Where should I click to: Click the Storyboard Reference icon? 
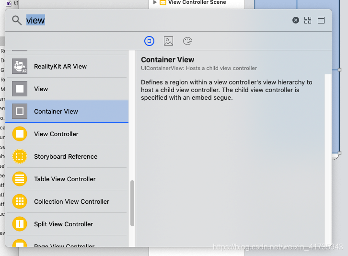tap(20, 156)
